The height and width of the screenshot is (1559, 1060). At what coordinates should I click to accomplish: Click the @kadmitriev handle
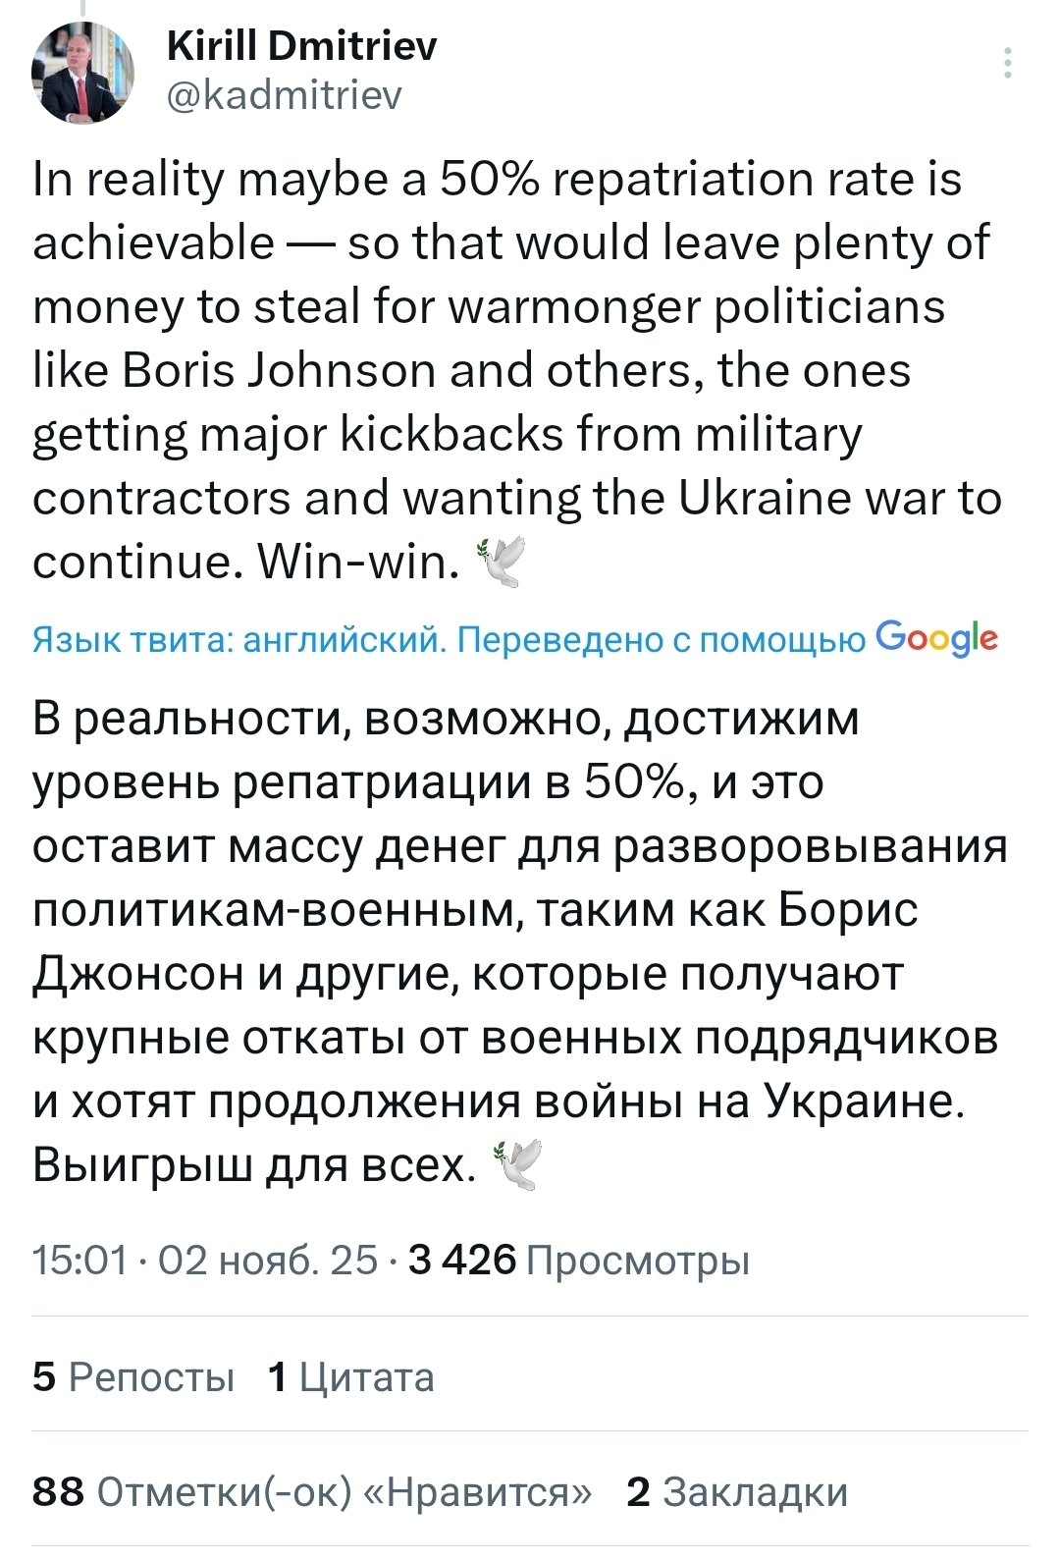(x=285, y=95)
